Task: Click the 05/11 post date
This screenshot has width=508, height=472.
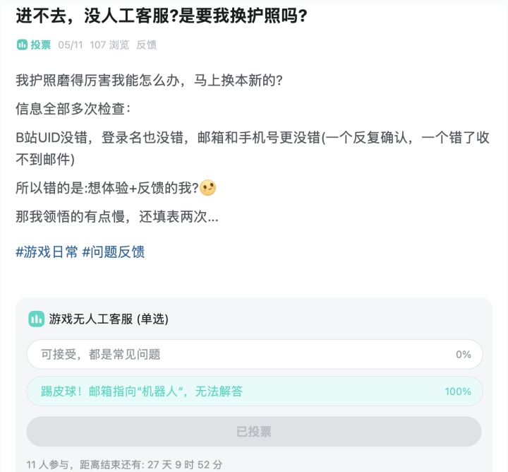Action: click(x=71, y=45)
